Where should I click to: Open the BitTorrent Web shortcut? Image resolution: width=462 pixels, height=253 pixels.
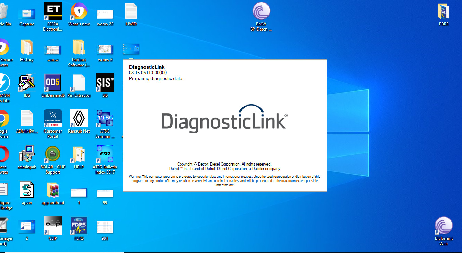(x=444, y=230)
